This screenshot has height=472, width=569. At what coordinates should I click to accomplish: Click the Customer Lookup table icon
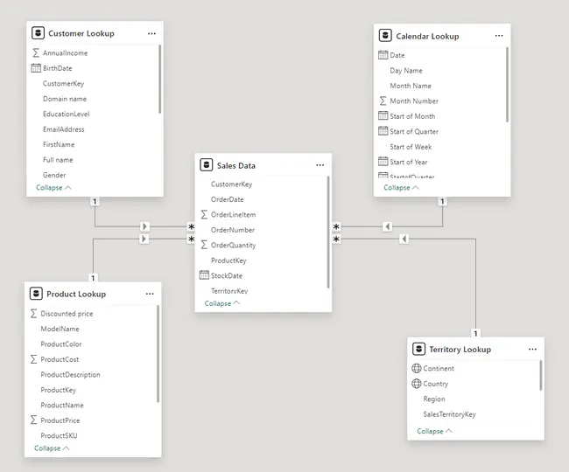38,33
